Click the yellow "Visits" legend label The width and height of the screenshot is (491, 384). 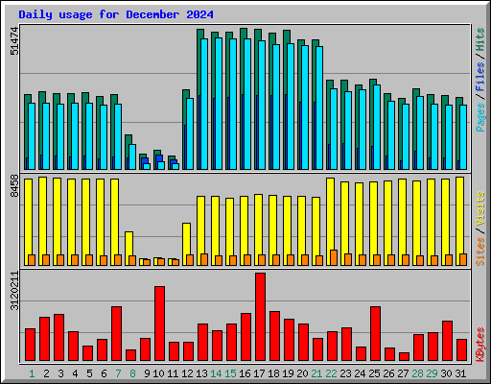[x=479, y=209]
